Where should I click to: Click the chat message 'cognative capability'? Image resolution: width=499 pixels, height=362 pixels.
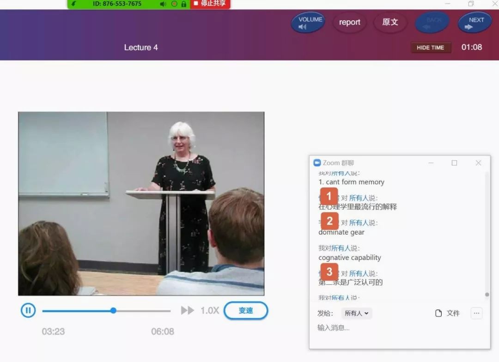coord(350,257)
